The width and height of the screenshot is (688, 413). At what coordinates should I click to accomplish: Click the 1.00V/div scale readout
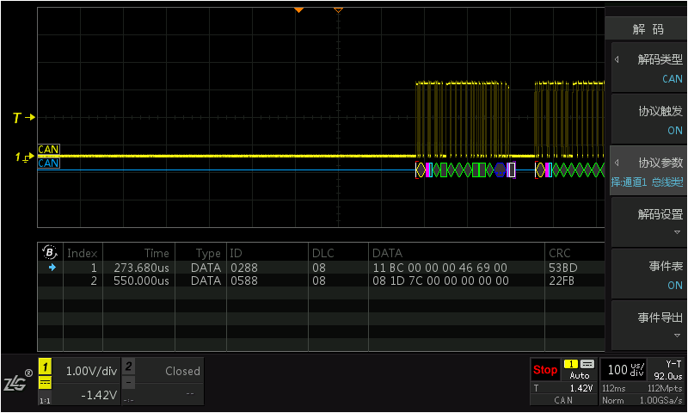tap(91, 372)
